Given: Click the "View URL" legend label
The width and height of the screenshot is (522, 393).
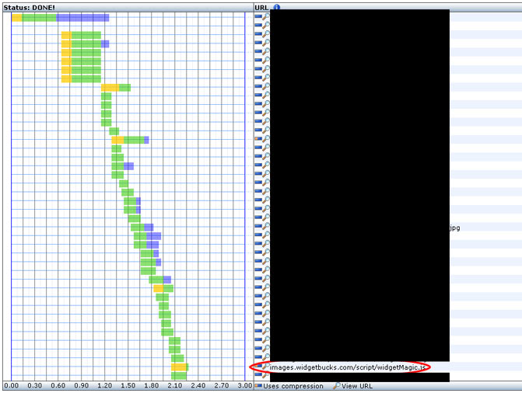Looking at the screenshot, I should 357,386.
